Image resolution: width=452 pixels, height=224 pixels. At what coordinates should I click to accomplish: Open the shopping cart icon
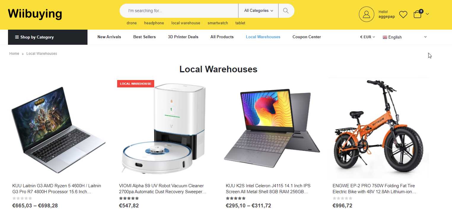point(418,14)
